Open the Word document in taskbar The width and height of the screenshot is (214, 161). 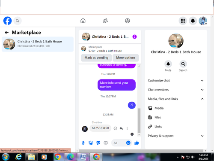[x=83, y=157]
